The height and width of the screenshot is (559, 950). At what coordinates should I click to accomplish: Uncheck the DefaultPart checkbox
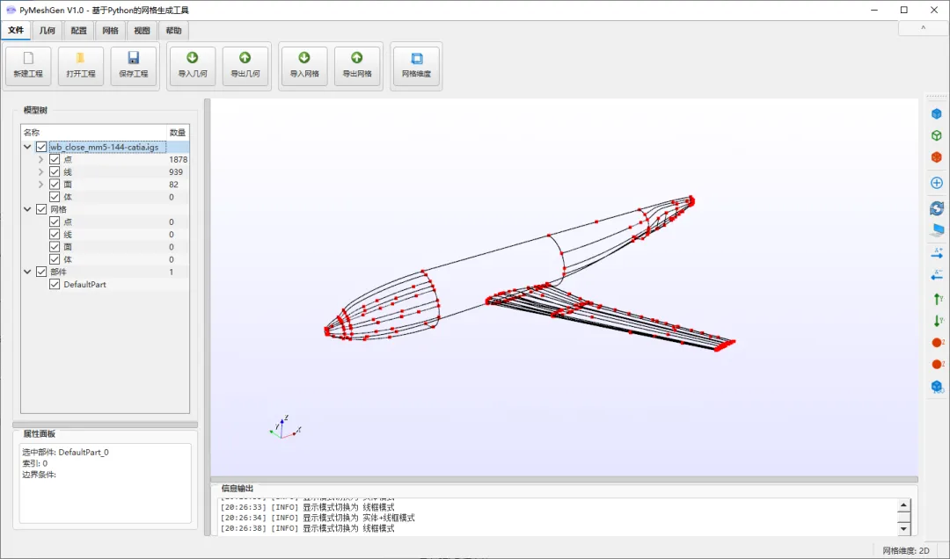tap(55, 284)
